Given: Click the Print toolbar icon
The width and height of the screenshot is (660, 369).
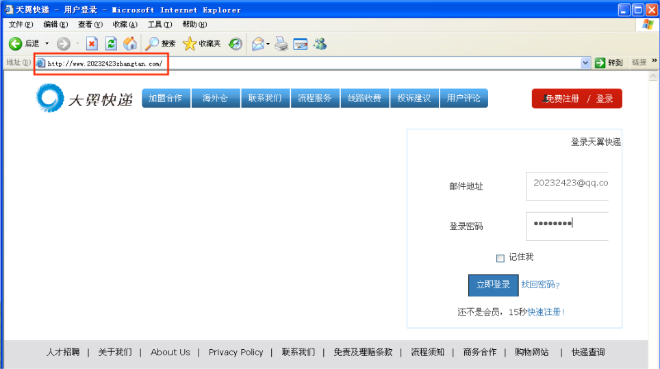Looking at the screenshot, I should [281, 43].
